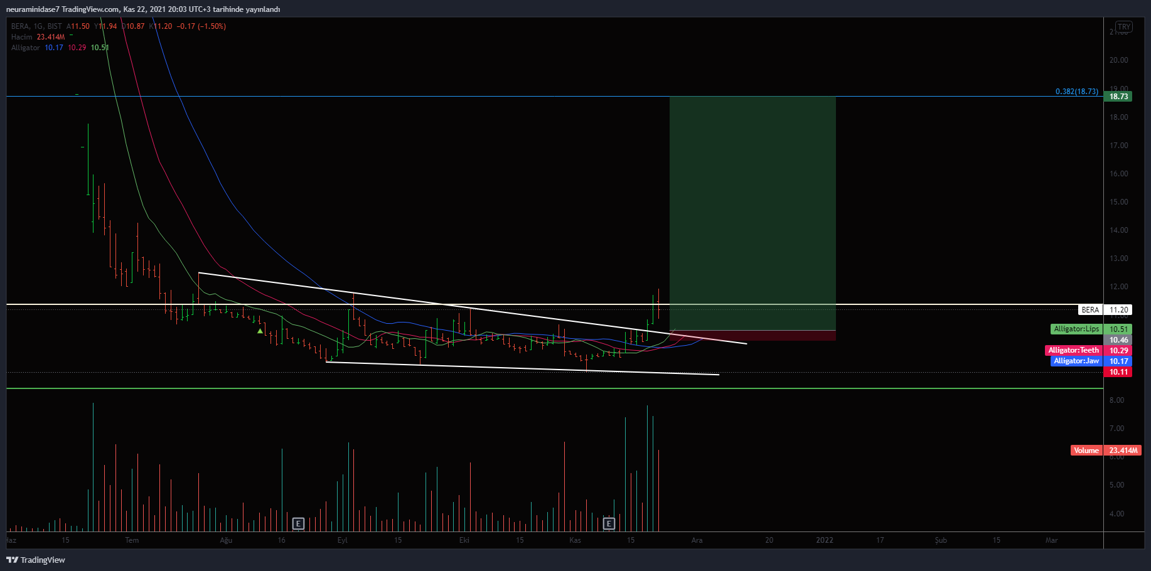Viewport: 1151px width, 571px height.
Task: Click the Şub month label on time axis
Action: [x=940, y=540]
